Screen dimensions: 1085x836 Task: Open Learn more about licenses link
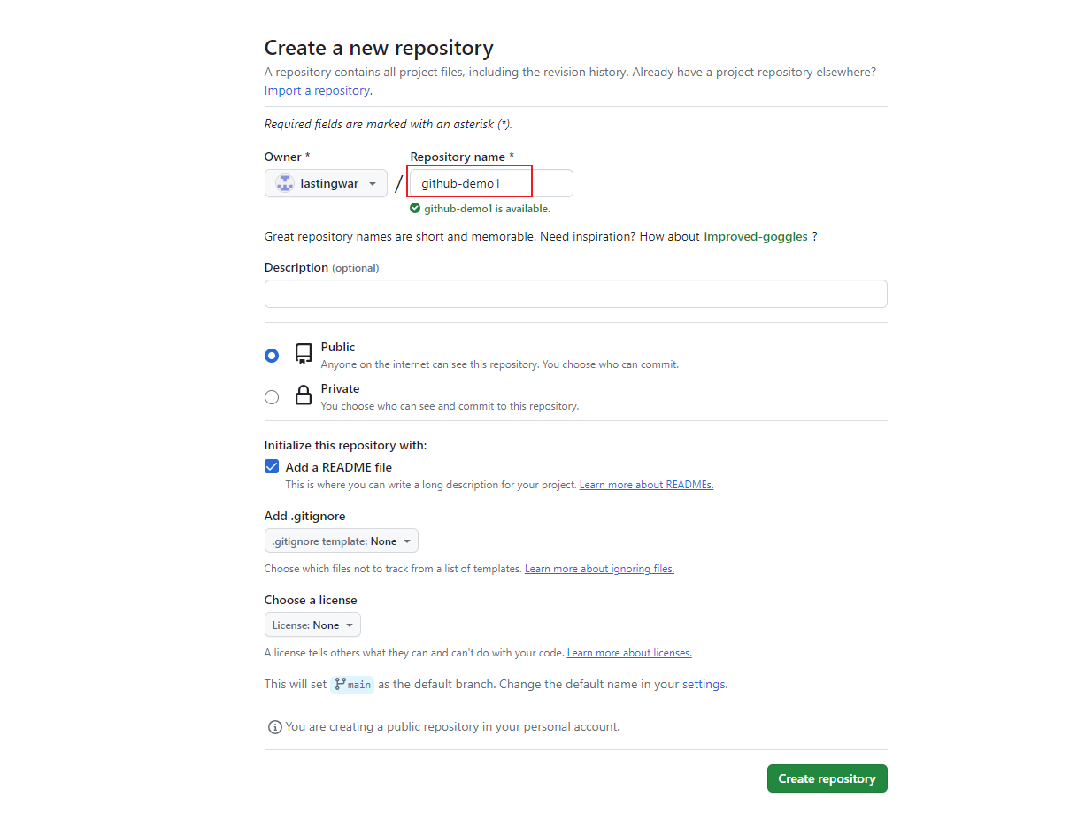click(x=629, y=653)
